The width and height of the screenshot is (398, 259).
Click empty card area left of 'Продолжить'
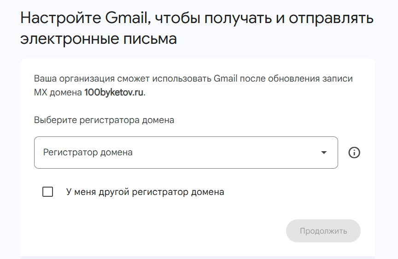(158, 231)
